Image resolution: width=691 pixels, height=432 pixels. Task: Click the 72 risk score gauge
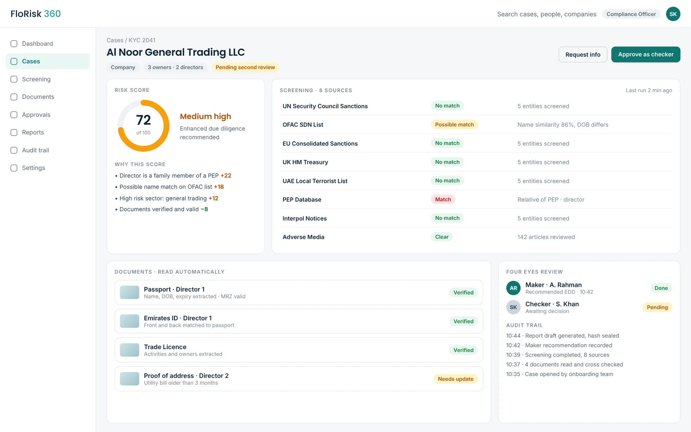coord(144,126)
